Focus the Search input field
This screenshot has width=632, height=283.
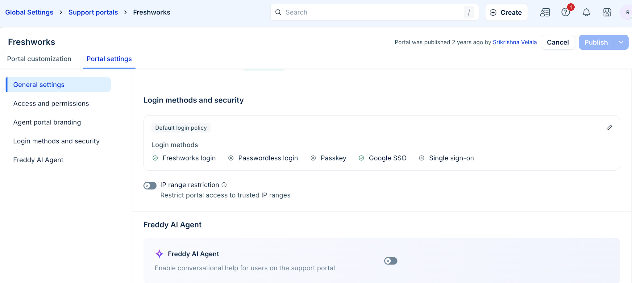[x=375, y=12]
